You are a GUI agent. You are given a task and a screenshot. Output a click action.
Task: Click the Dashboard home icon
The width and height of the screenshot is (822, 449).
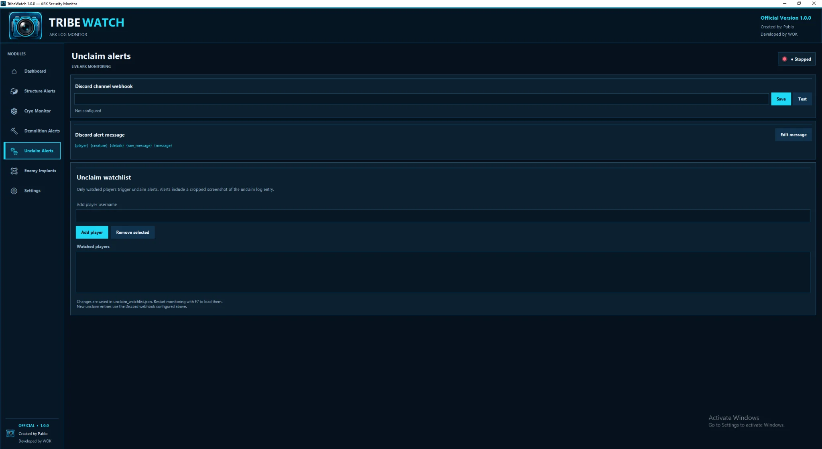[x=14, y=71]
